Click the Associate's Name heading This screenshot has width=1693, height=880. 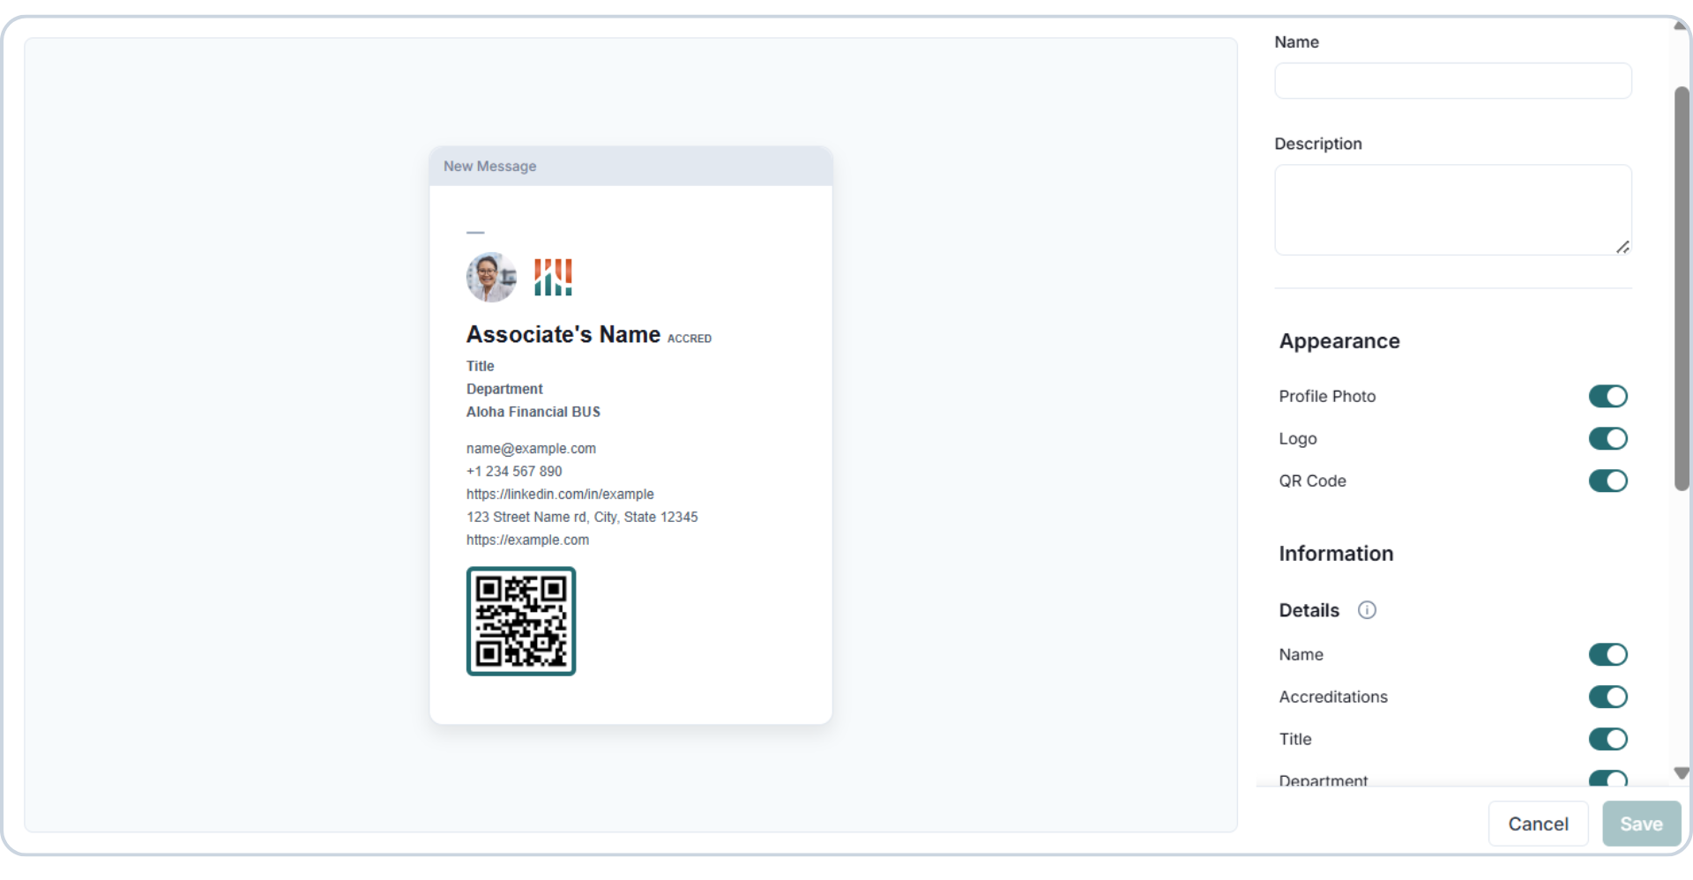(x=563, y=335)
